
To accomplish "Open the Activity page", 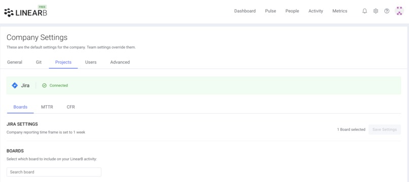I will [316, 11].
